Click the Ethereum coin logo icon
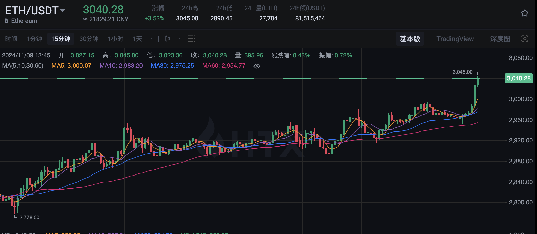 pos(7,21)
